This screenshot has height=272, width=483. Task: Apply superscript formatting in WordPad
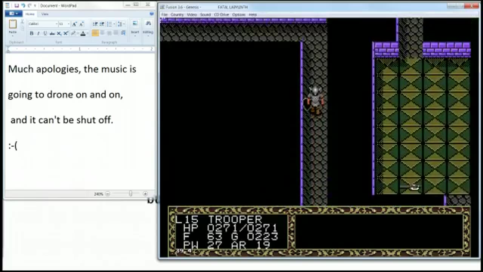pyautogui.click(x=66, y=33)
